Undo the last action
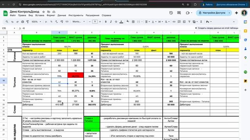 click(12, 22)
